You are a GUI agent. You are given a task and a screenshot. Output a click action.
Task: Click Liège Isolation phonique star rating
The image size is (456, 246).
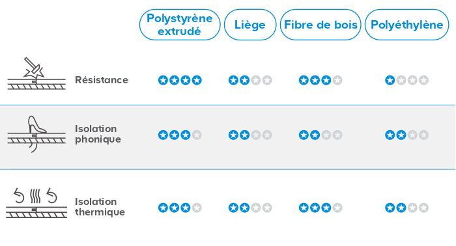[250, 135]
